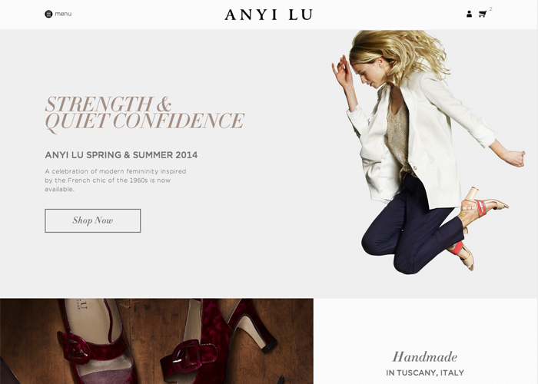This screenshot has height=384, width=538.
Task: Check the cart item count badge
Action: click(x=490, y=9)
